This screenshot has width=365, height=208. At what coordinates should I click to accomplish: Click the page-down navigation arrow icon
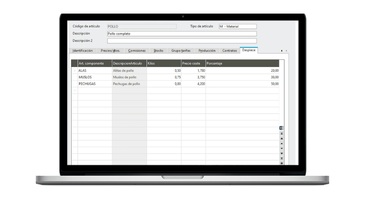point(282,153)
